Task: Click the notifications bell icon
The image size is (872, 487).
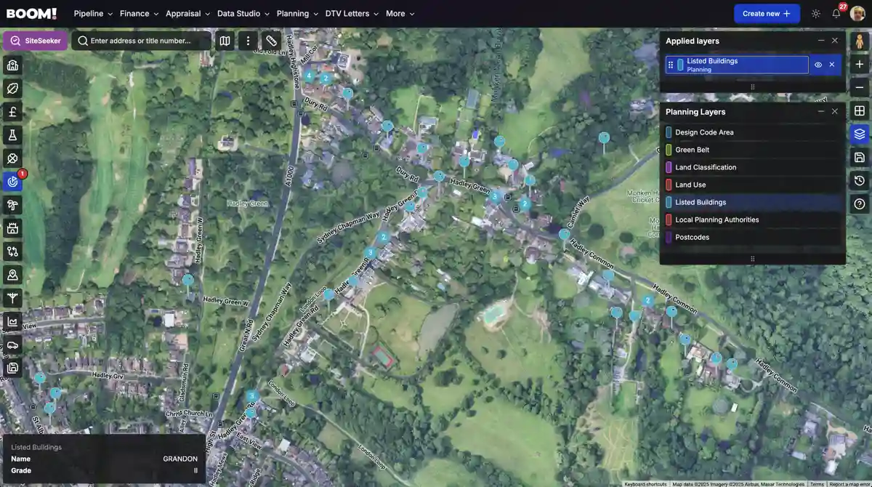Action: pyautogui.click(x=836, y=14)
